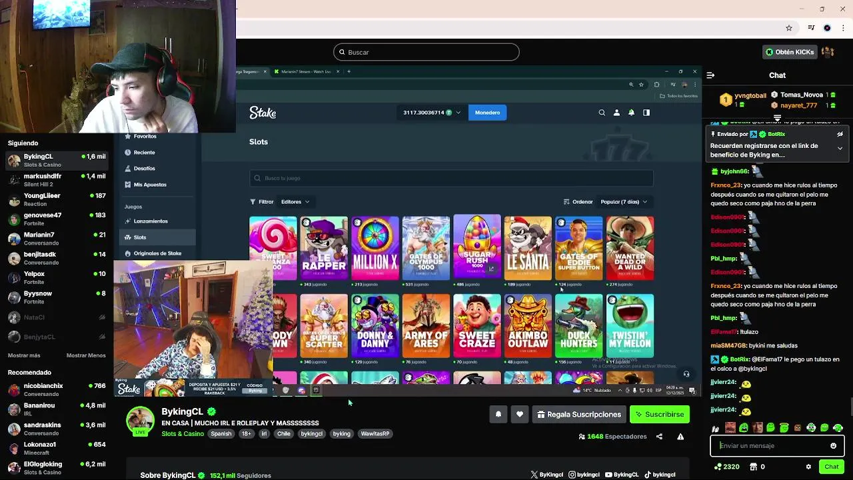This screenshot has height=480, width=853.
Task: Open ByKingcl X profile link
Action: pos(546,475)
